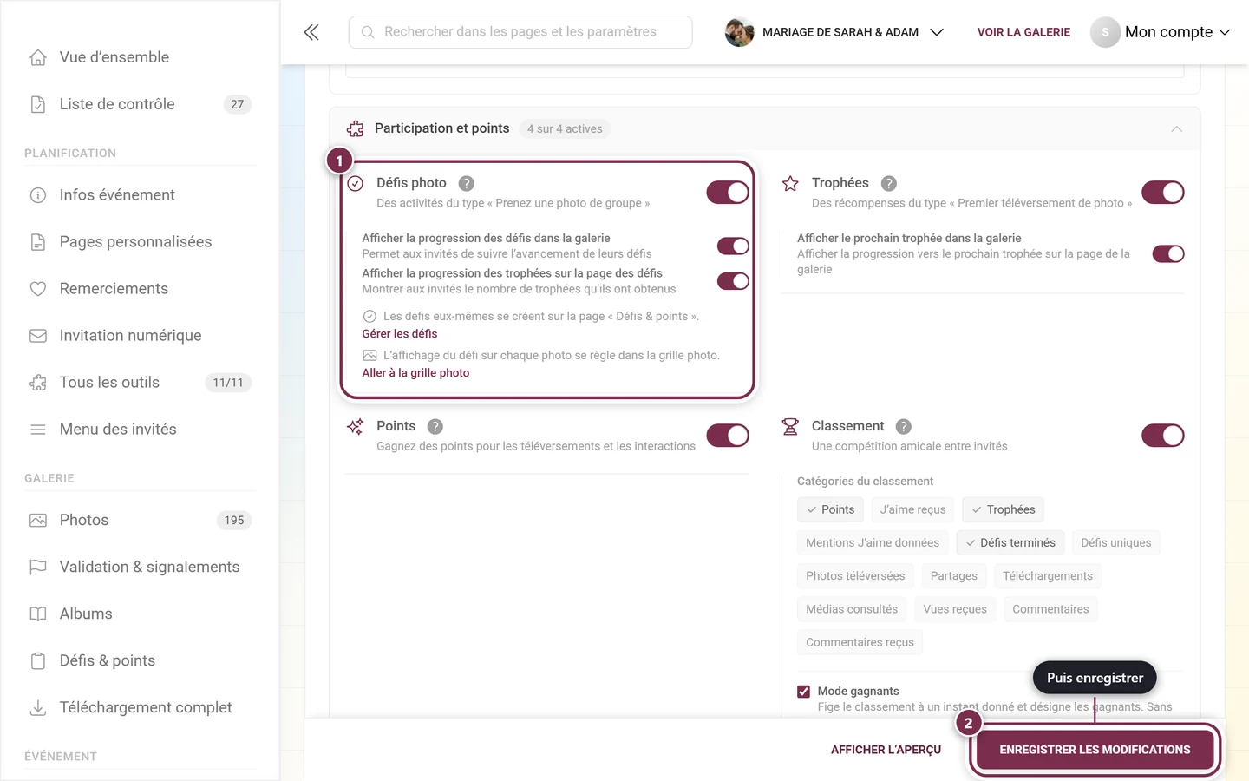Click the flag icon for Validation & signalements

38,567
